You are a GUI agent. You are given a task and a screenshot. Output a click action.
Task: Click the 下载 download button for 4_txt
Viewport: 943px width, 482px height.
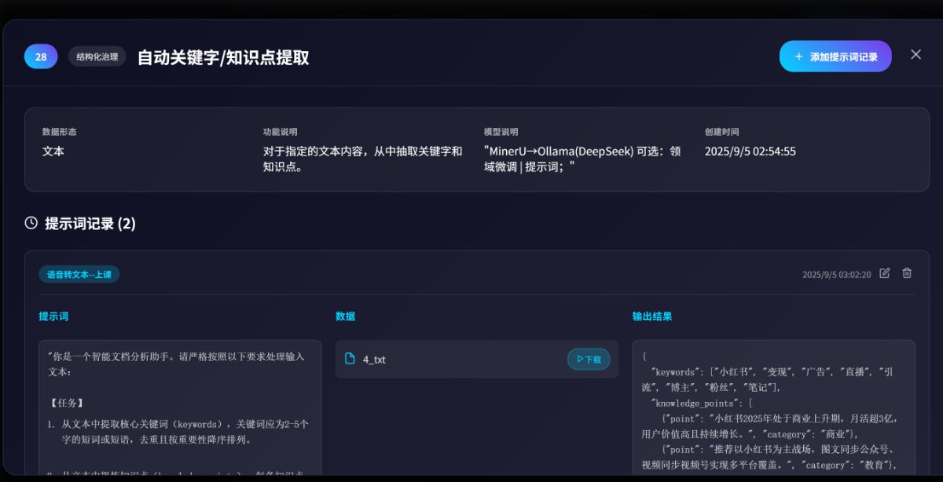point(588,359)
